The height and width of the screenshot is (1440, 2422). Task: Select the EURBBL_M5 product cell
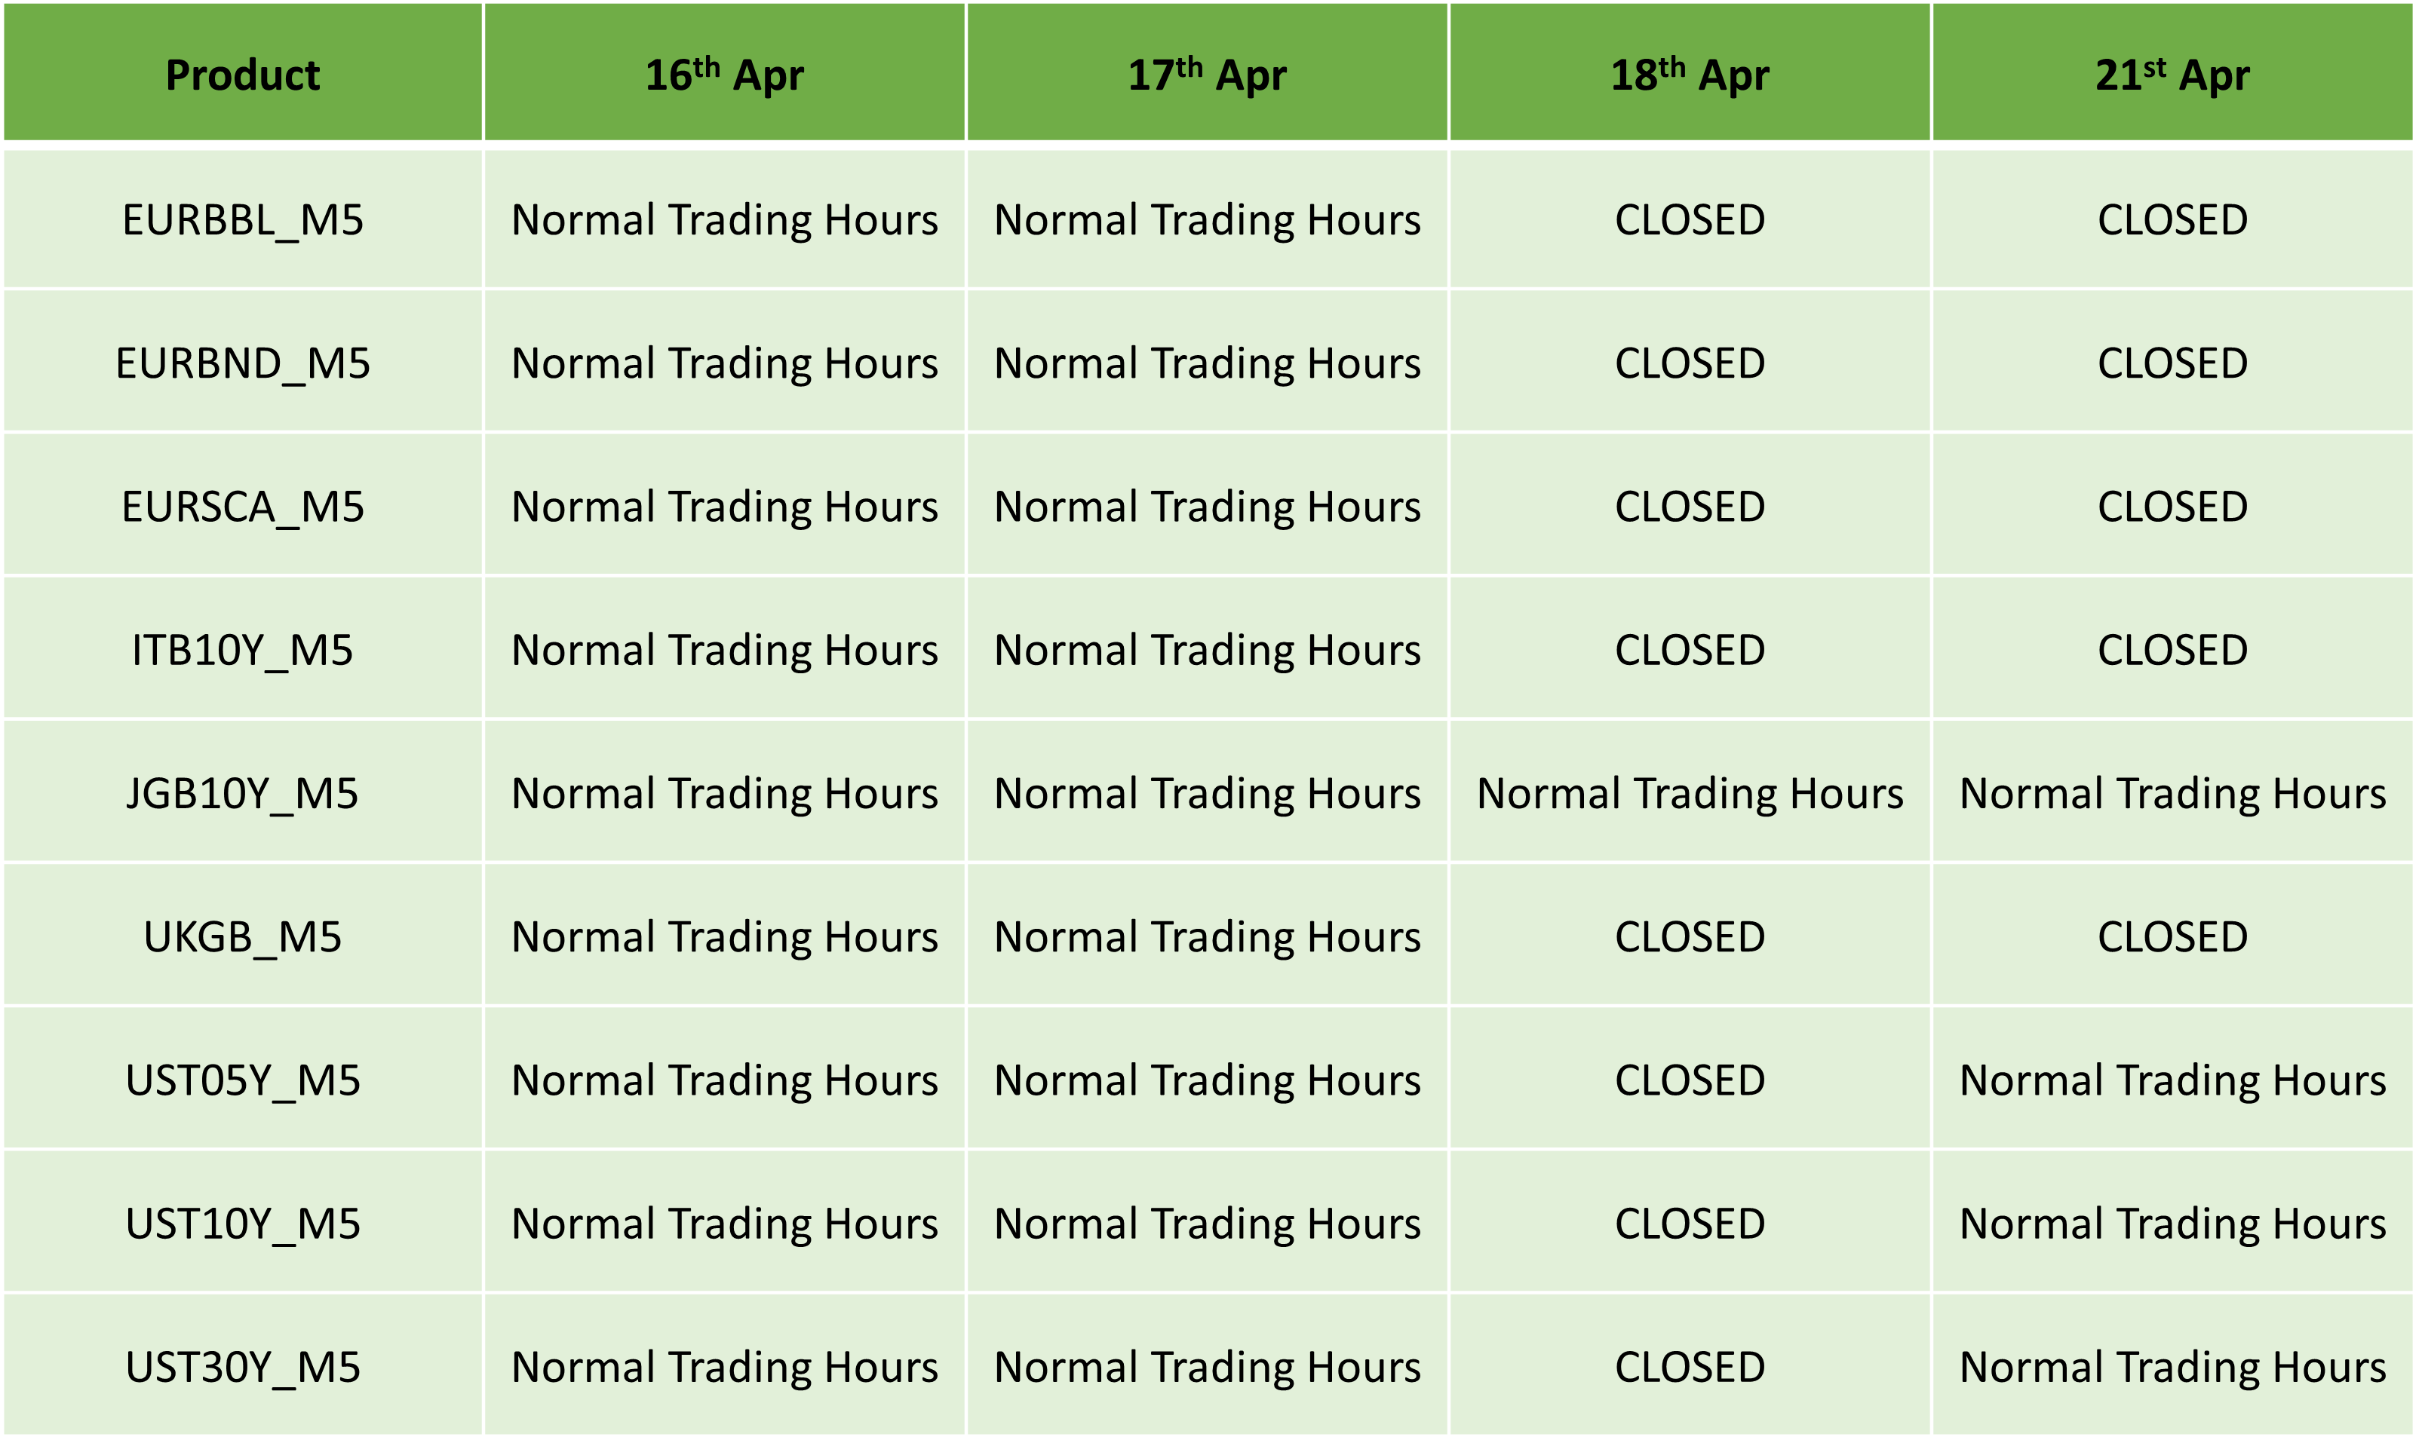243,219
